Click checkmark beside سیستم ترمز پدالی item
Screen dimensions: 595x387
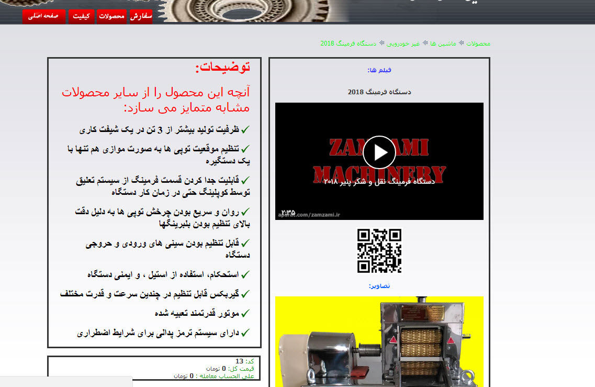(245, 333)
